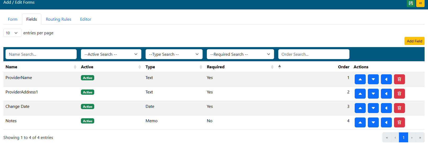Image resolution: width=428 pixels, height=146 pixels.
Task: Move ProviderAddress1 field down
Action: click(x=373, y=94)
